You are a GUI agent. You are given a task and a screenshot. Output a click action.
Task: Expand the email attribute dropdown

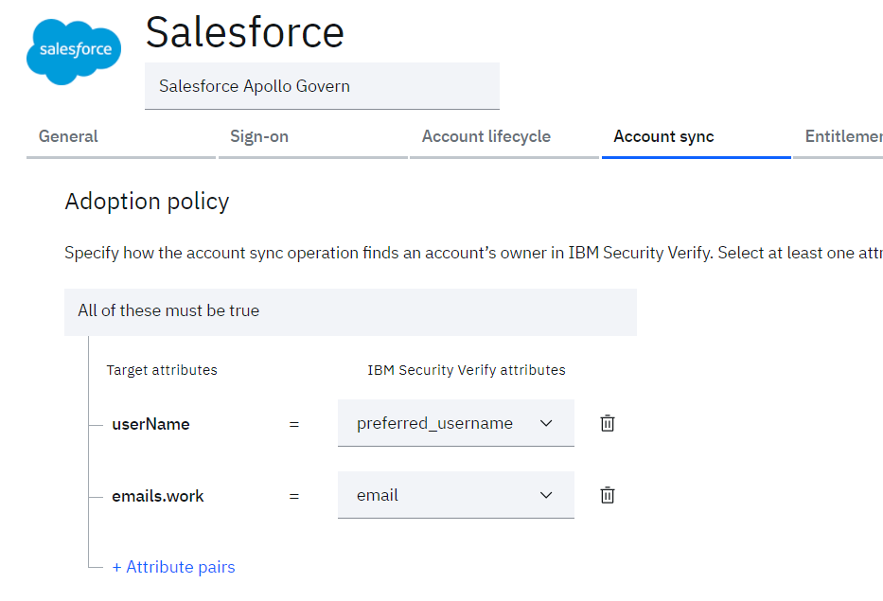click(455, 495)
